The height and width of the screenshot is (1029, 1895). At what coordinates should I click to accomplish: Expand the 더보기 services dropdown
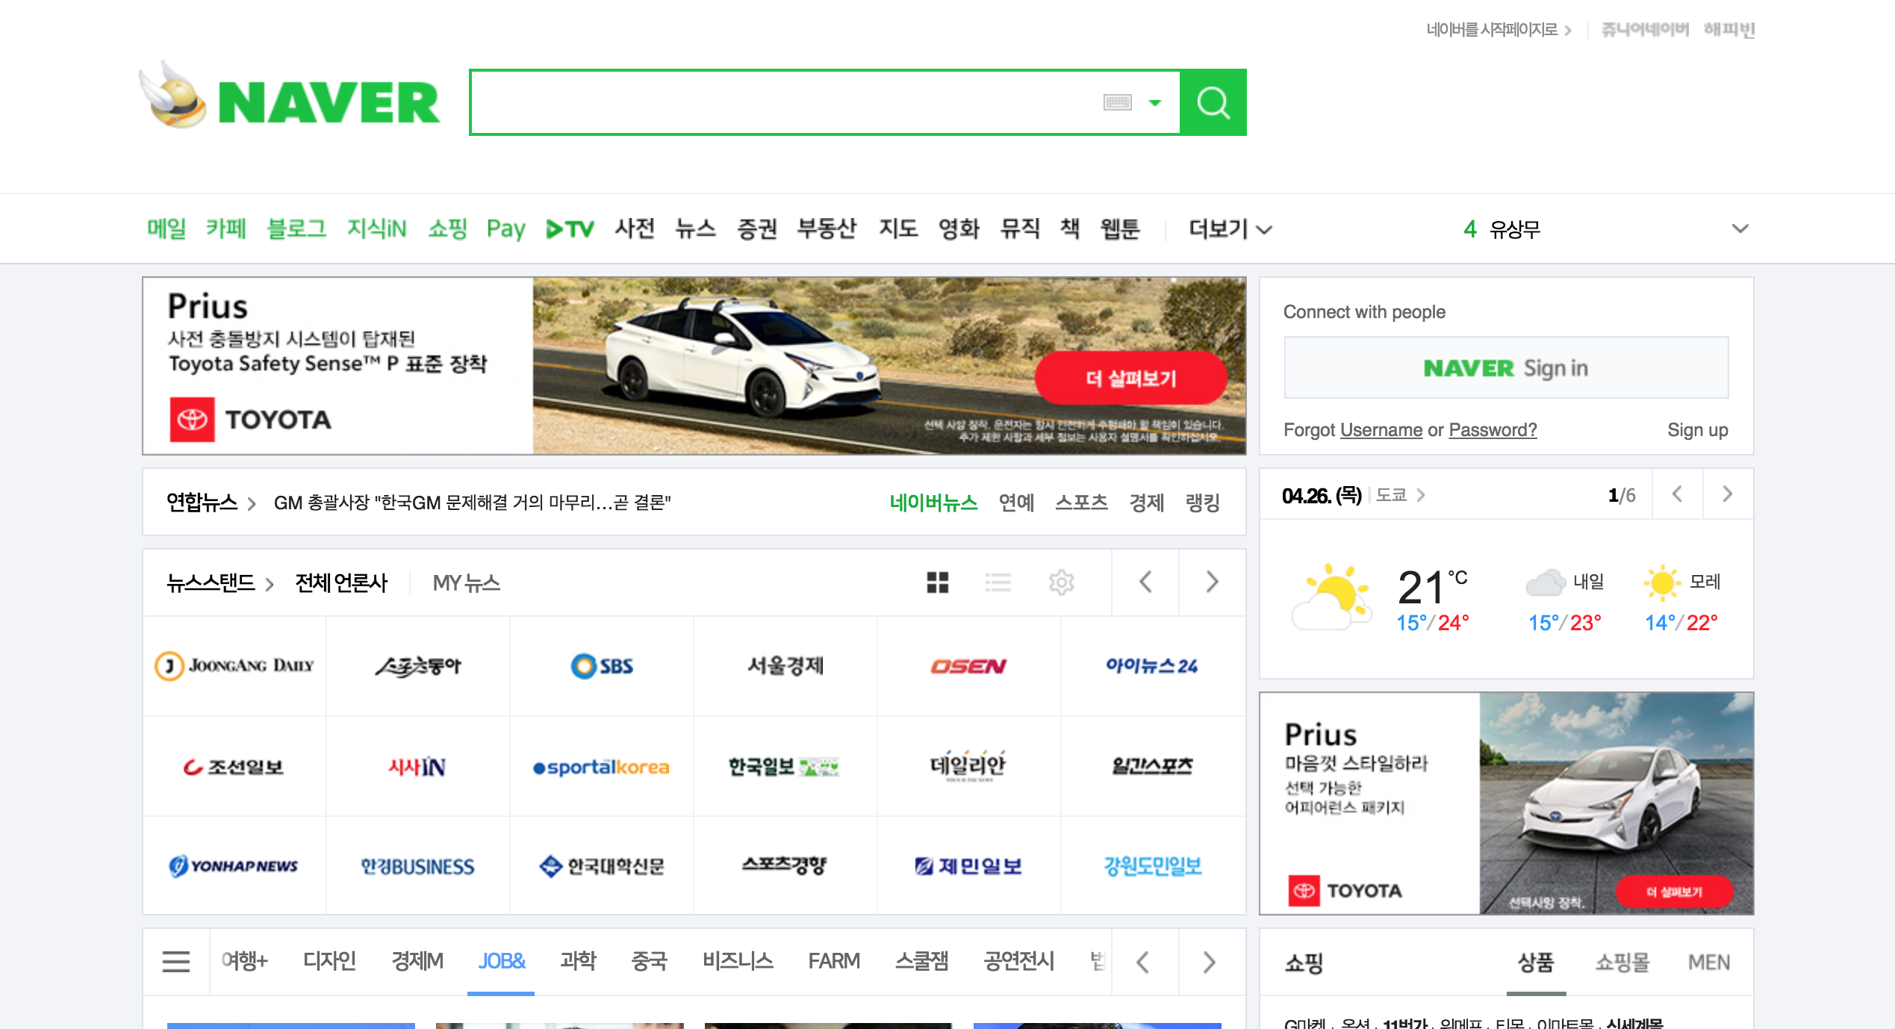tap(1230, 229)
